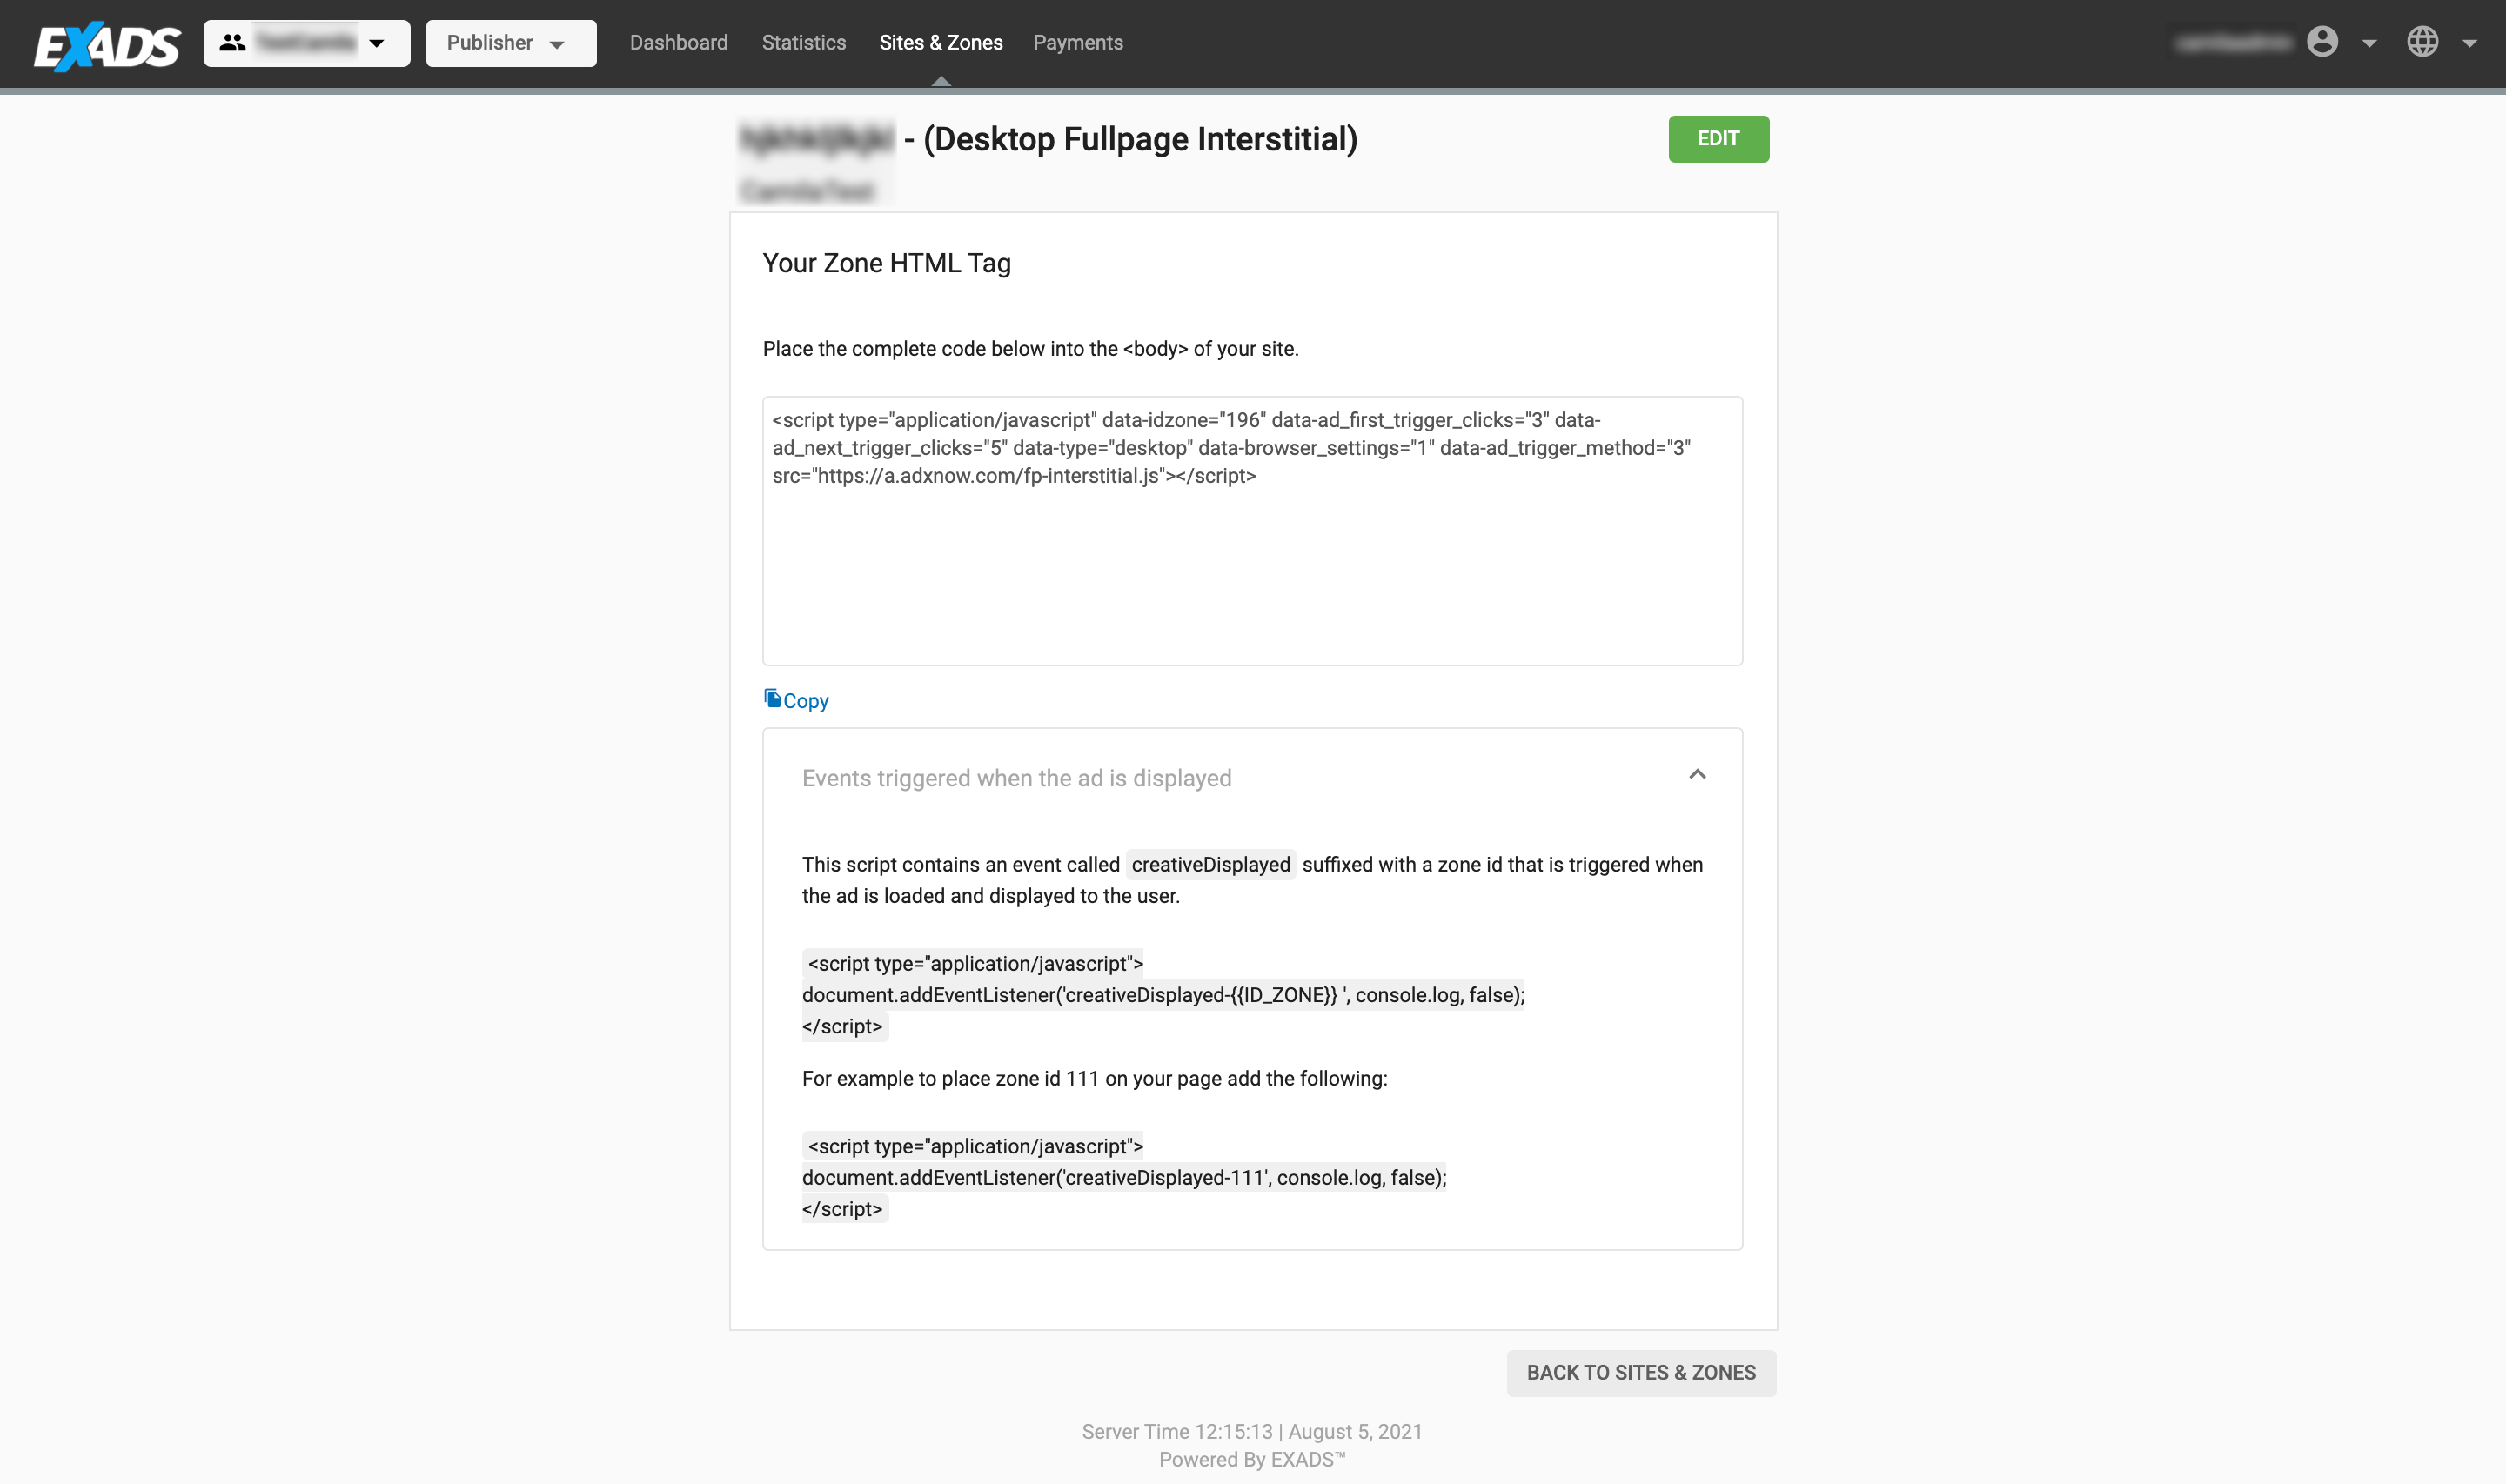
Task: Click the users group icon
Action: tap(233, 43)
